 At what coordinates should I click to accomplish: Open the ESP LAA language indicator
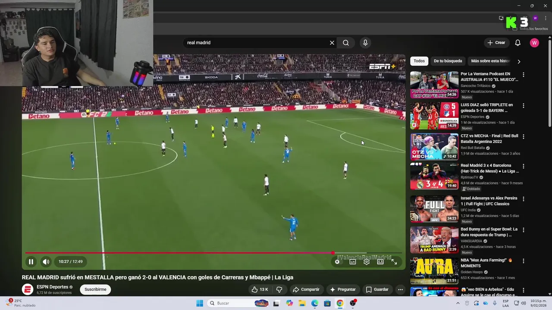(505, 303)
